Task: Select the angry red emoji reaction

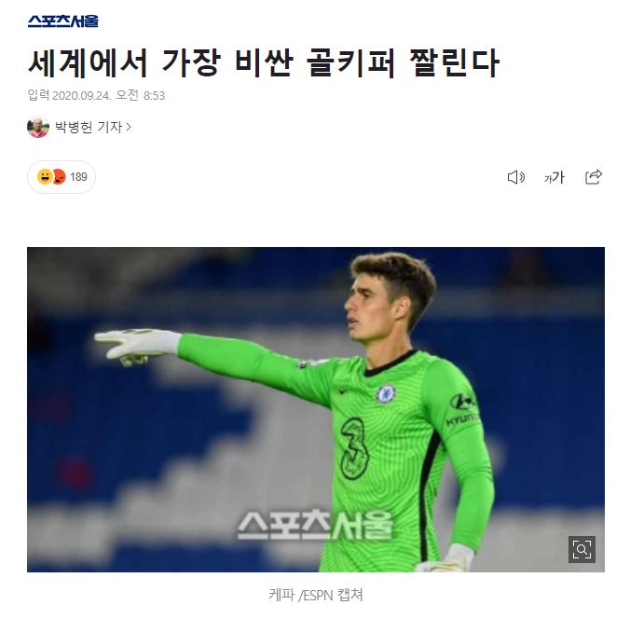Action: (59, 176)
